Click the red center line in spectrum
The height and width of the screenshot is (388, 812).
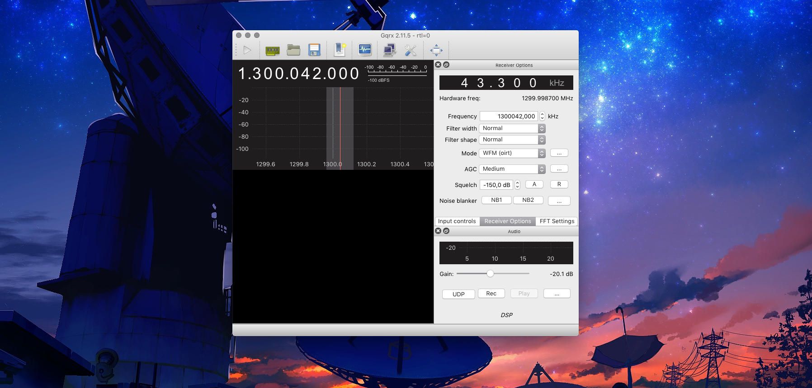pos(340,128)
